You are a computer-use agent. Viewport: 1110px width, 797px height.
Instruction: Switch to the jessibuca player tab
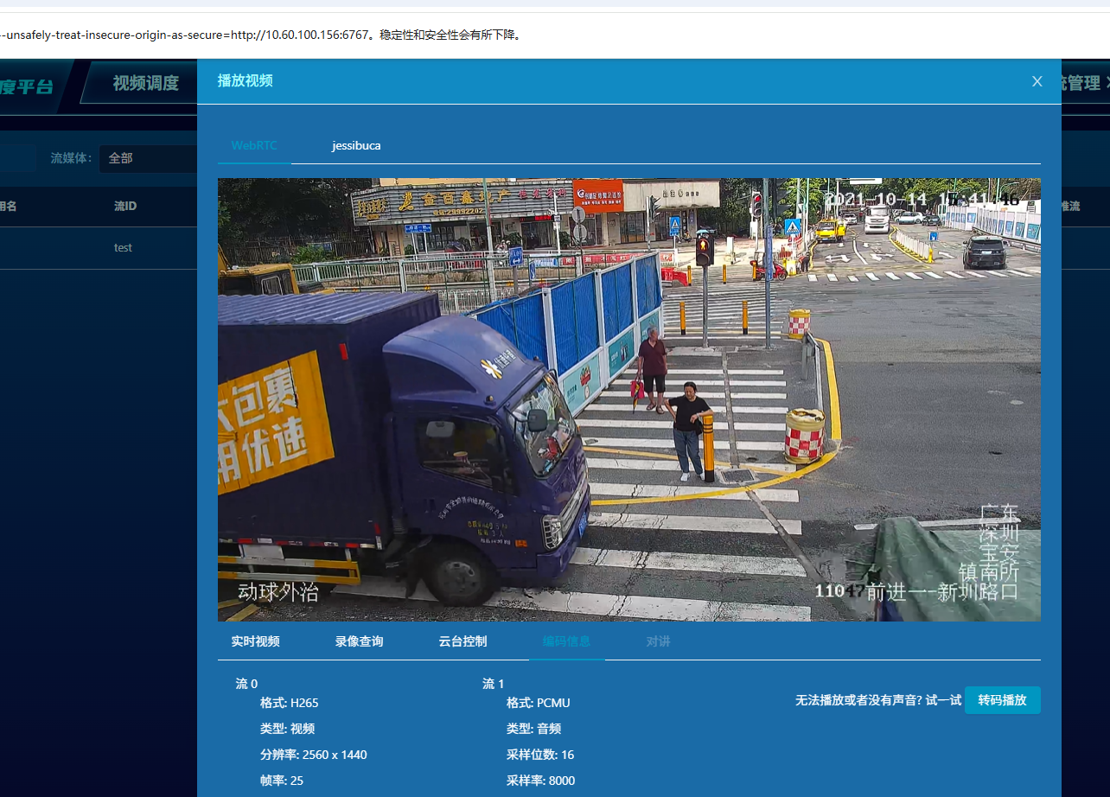pyautogui.click(x=356, y=145)
